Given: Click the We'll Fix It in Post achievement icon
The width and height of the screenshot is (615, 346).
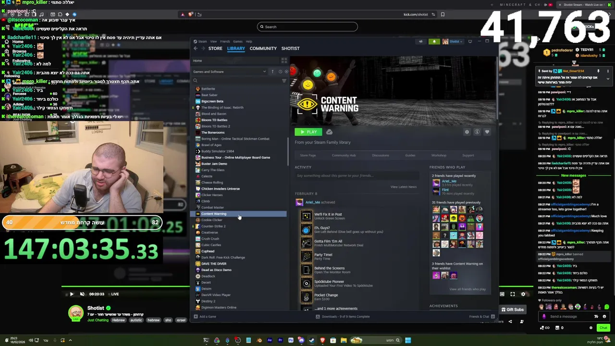Looking at the screenshot, I should tap(306, 216).
